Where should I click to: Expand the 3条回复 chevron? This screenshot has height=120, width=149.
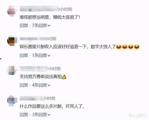[x=49, y=115]
